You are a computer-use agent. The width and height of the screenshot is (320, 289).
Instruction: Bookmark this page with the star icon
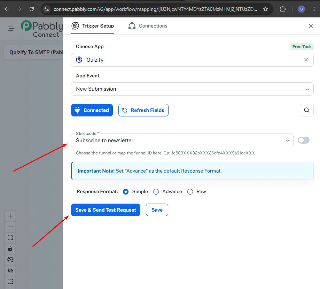[x=265, y=9]
